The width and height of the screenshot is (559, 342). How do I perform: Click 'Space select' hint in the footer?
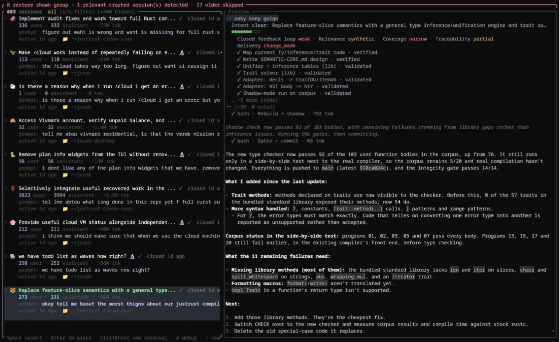click(24, 338)
